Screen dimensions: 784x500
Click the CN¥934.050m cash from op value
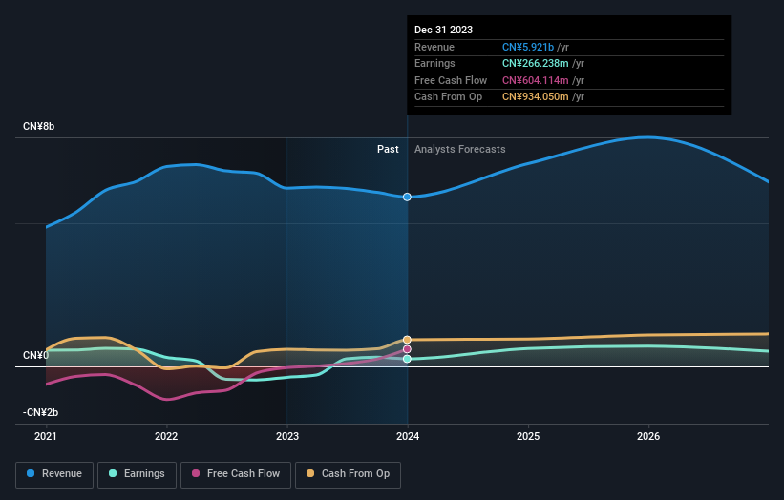pos(536,97)
